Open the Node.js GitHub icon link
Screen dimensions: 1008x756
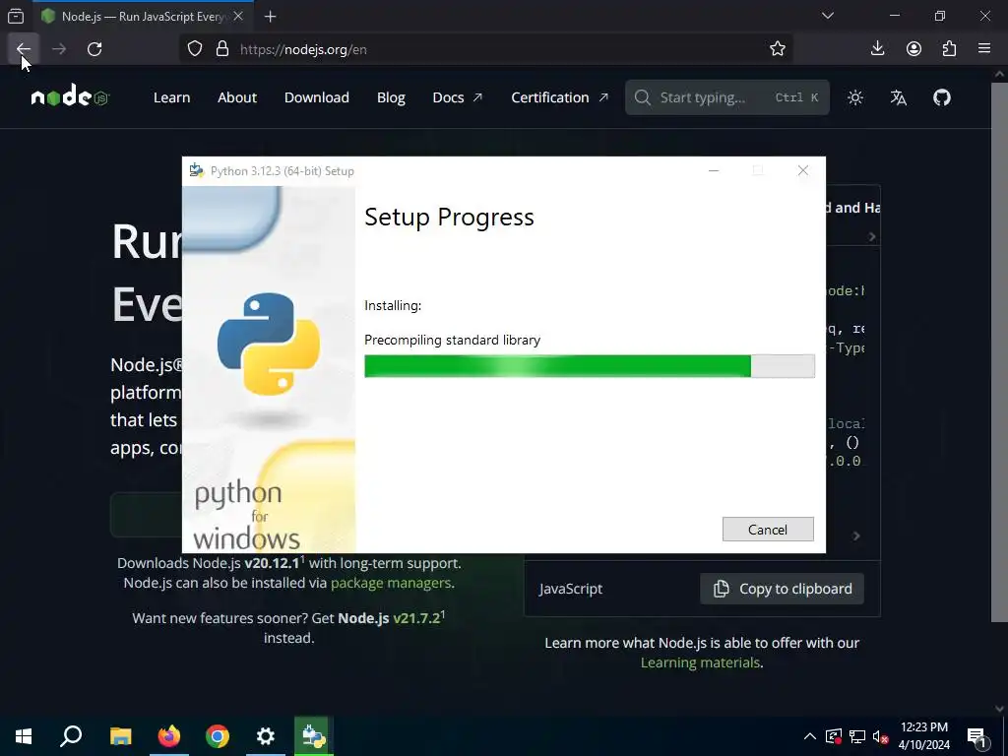[942, 97]
